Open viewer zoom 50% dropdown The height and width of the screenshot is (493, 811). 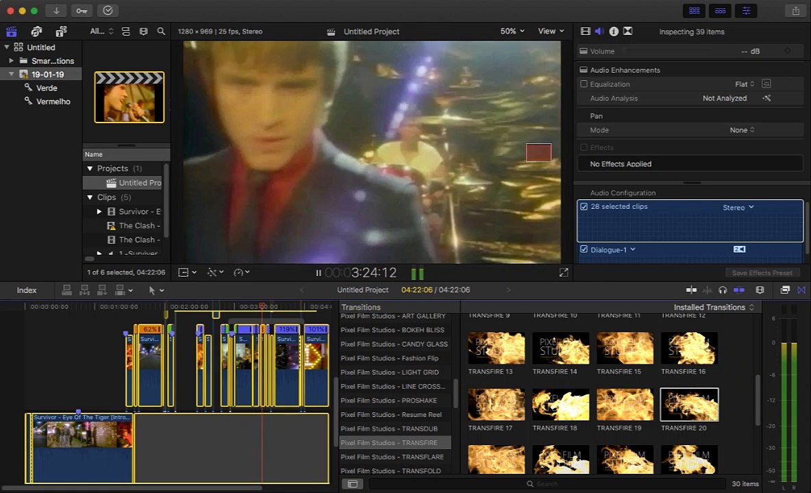pyautogui.click(x=512, y=31)
